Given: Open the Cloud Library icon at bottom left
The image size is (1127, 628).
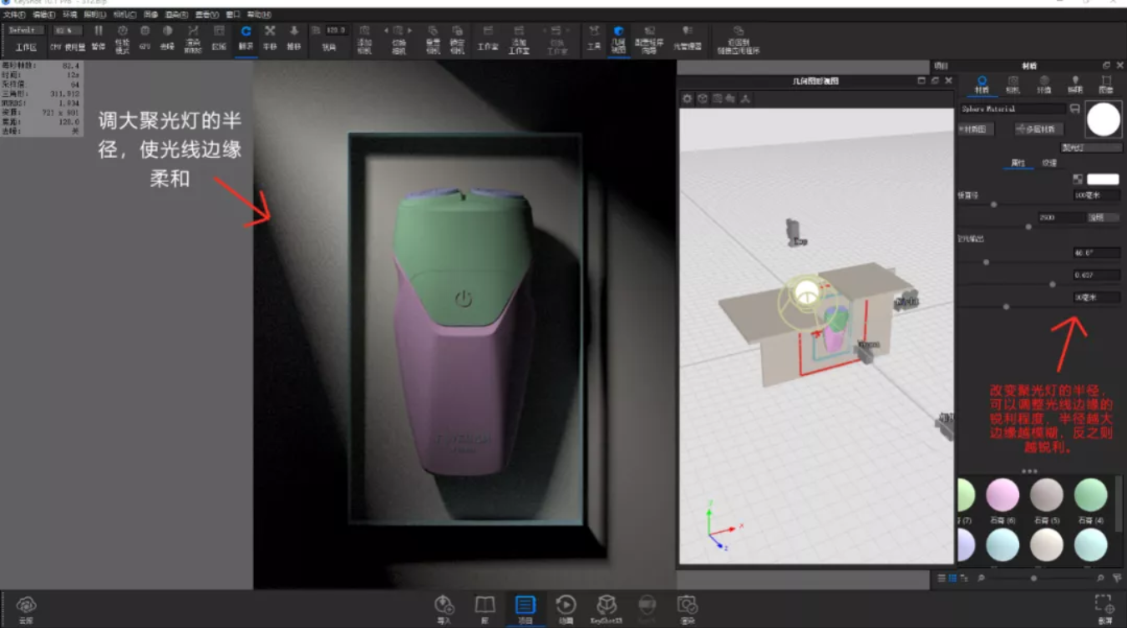Looking at the screenshot, I should pos(26,609).
